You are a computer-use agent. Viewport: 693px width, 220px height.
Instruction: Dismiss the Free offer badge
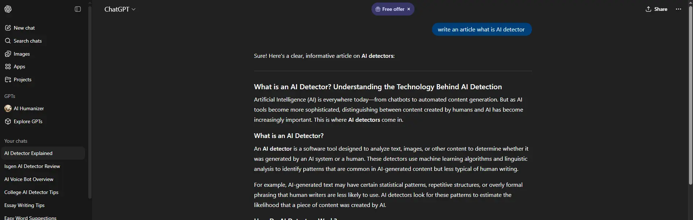[x=409, y=9]
